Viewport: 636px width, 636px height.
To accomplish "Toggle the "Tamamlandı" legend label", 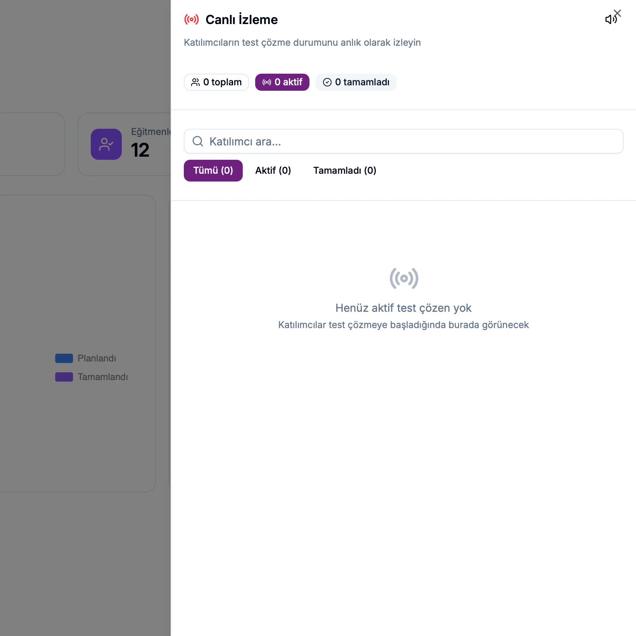I will (x=102, y=377).
